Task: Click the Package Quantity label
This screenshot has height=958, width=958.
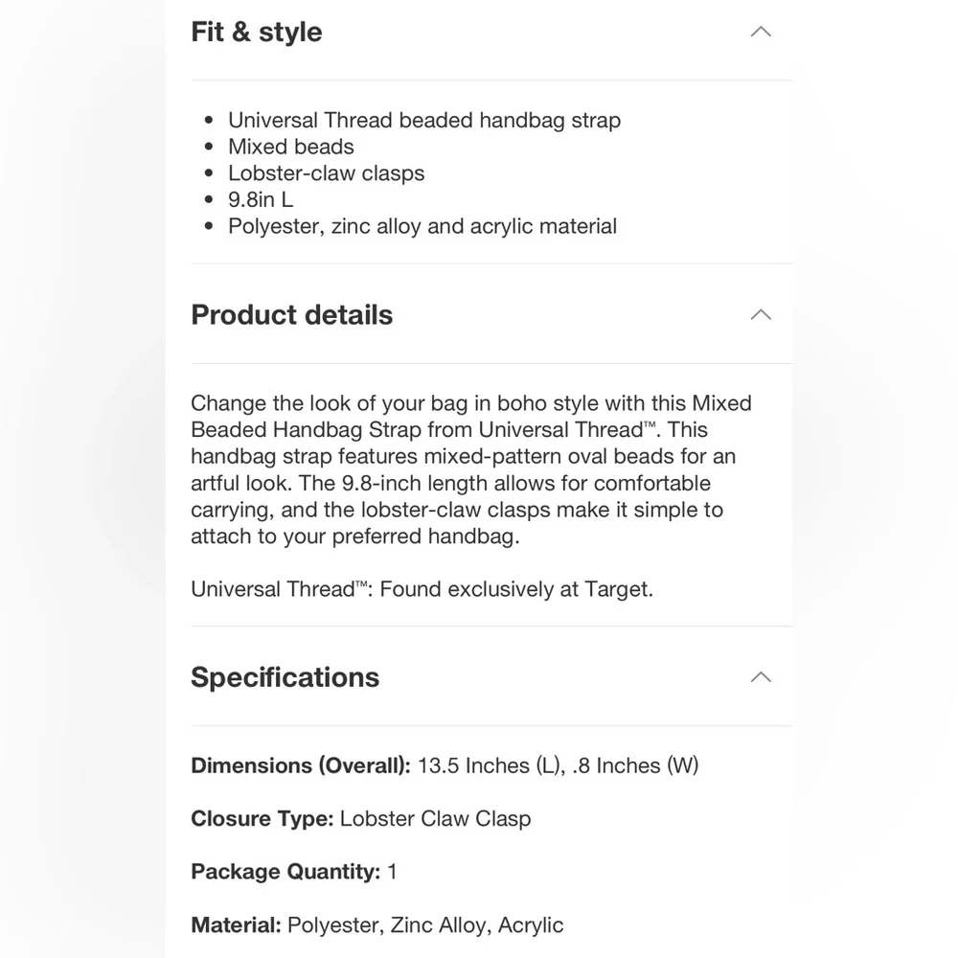Action: click(285, 872)
